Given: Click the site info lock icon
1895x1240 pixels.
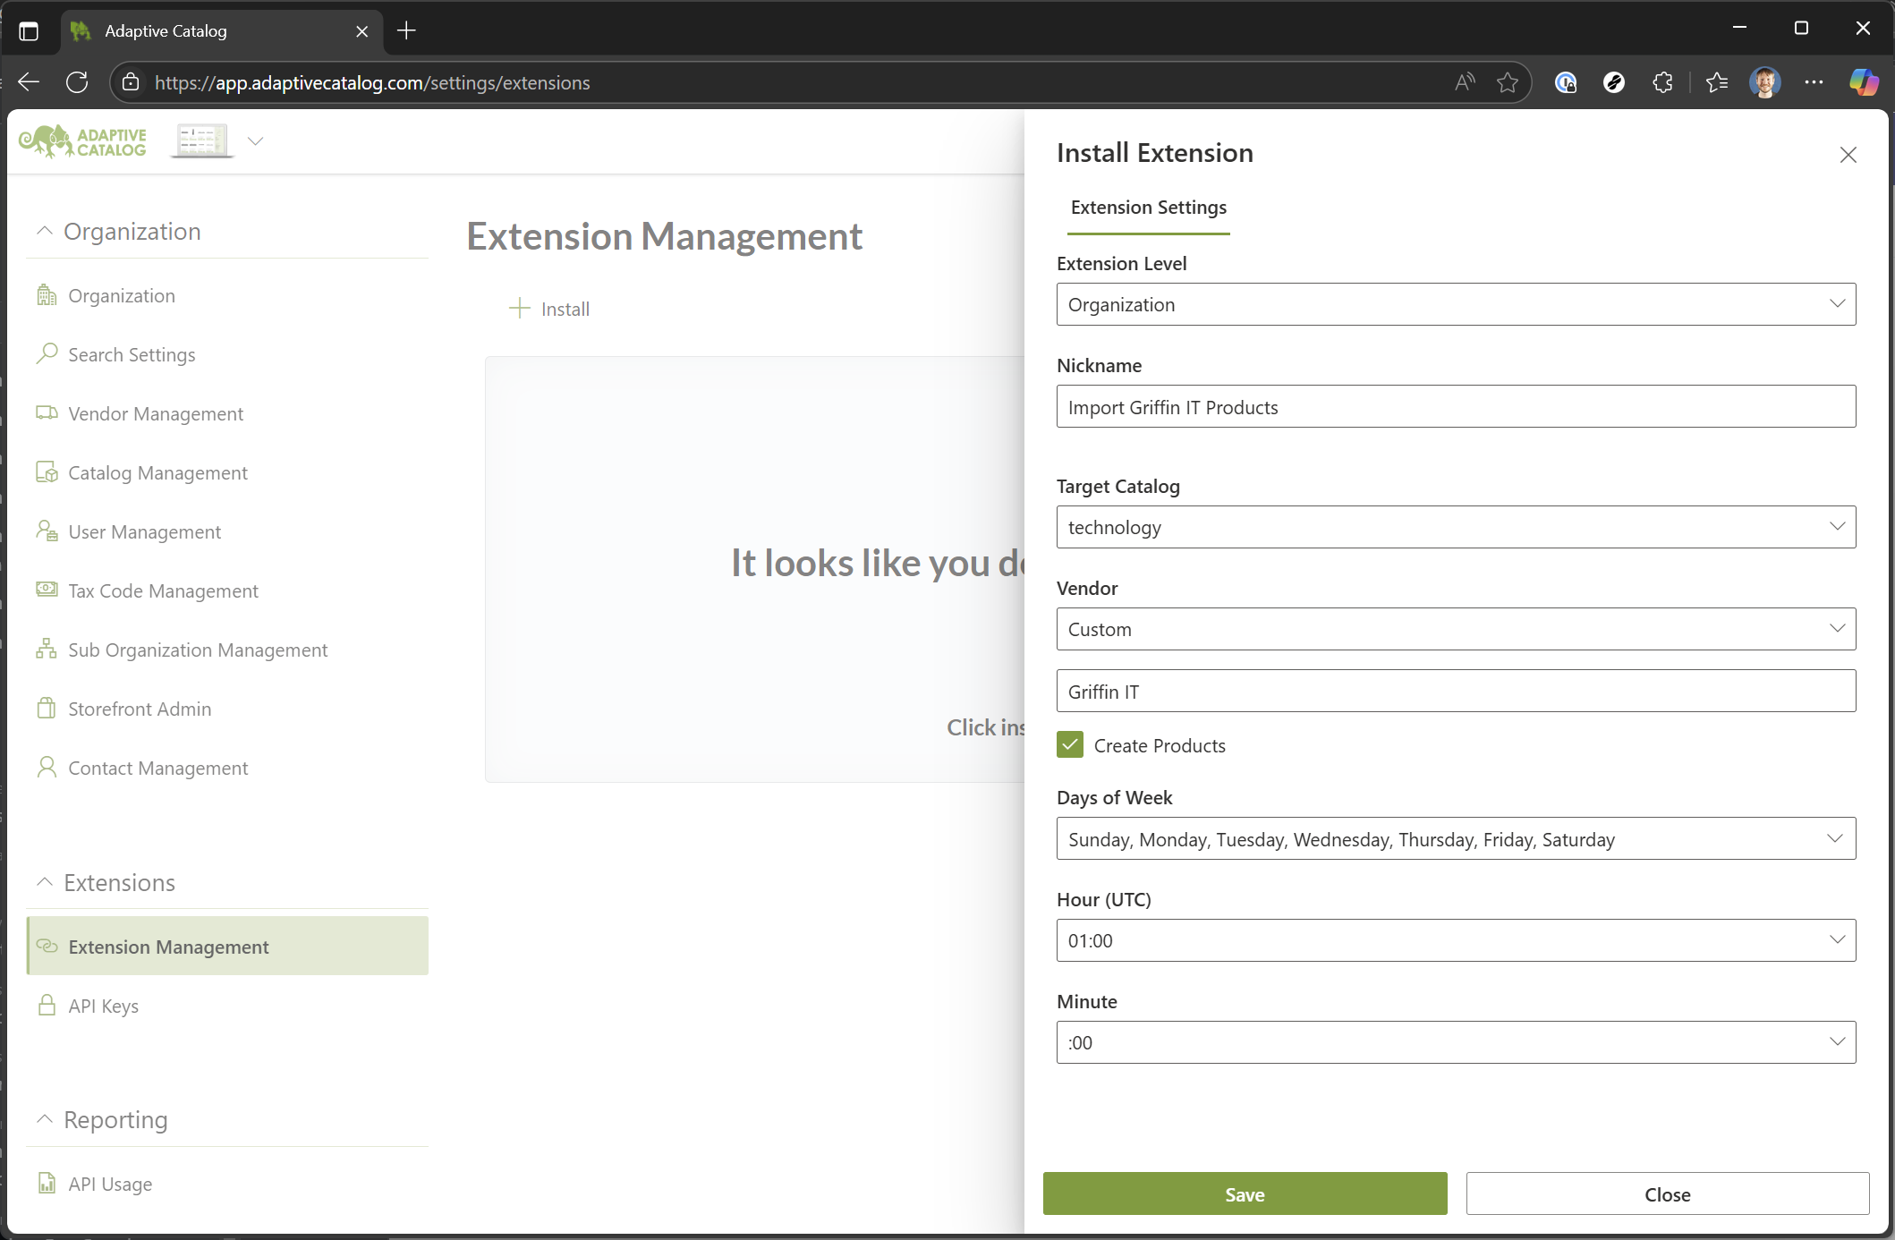Looking at the screenshot, I should [131, 82].
